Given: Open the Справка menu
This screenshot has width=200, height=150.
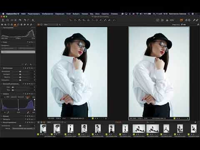Looking at the screenshot, I should pyautogui.click(x=114, y=14).
